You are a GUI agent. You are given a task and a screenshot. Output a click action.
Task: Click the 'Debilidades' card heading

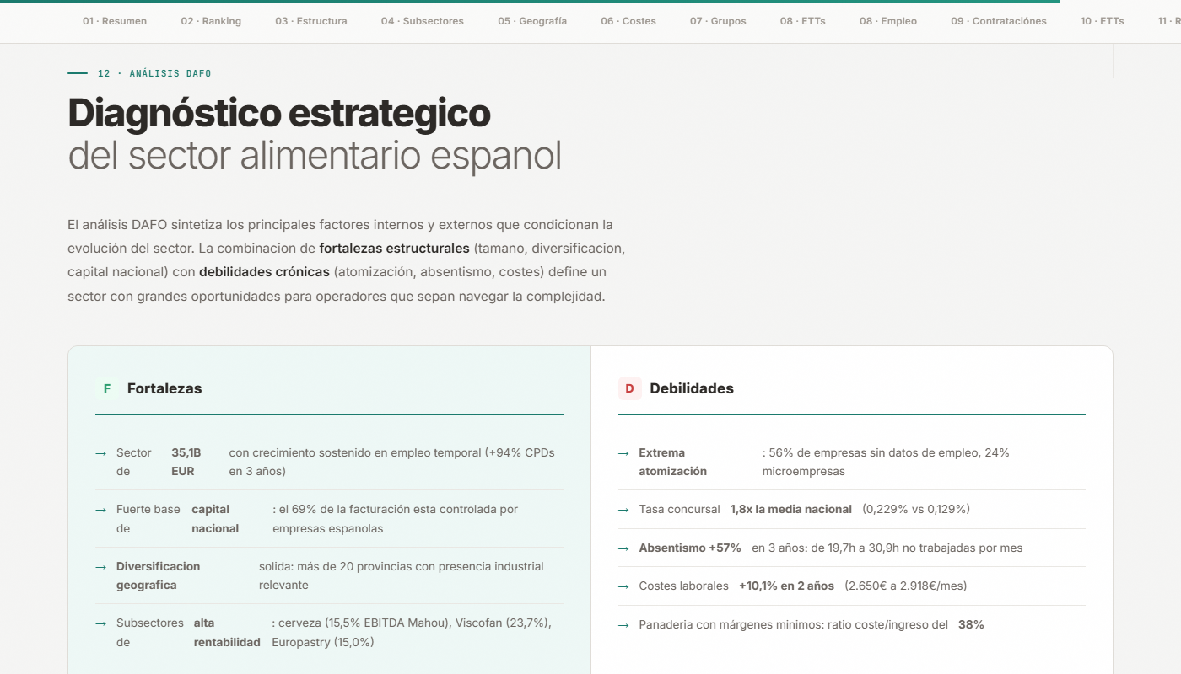pos(692,388)
